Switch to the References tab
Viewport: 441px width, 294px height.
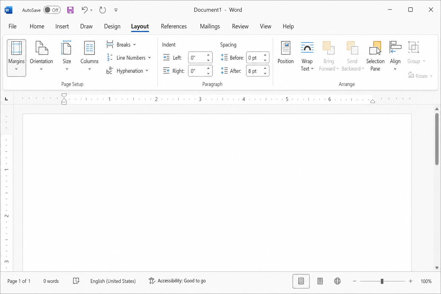coord(174,26)
